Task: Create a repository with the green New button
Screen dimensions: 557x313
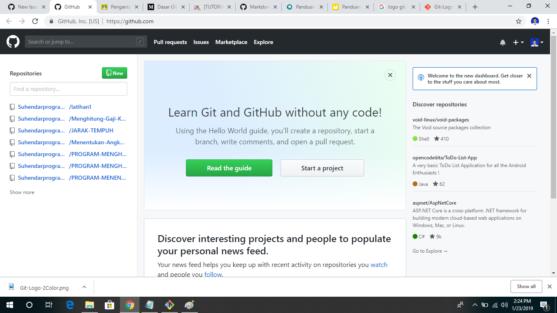Action: tap(115, 73)
